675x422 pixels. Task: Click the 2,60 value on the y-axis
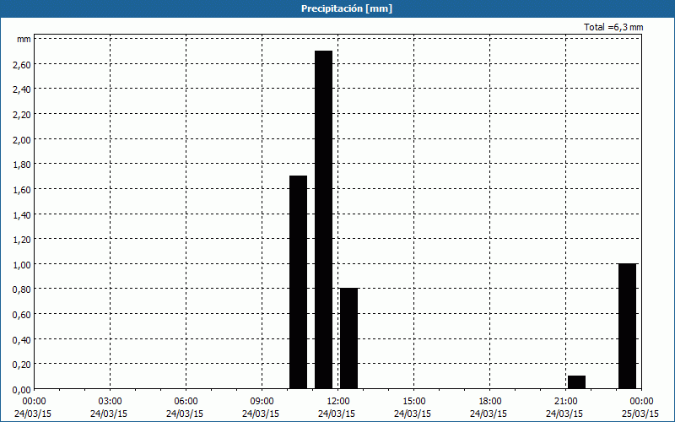tap(22, 65)
